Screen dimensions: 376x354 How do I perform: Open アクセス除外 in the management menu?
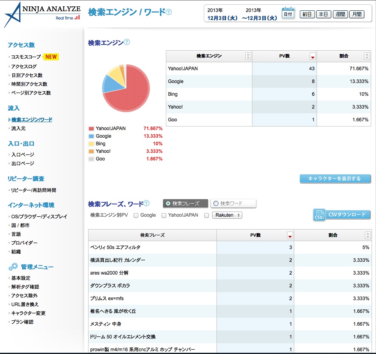click(24, 295)
